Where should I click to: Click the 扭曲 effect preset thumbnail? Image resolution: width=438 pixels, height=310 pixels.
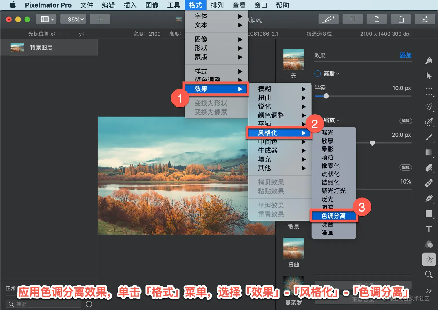pos(294,248)
